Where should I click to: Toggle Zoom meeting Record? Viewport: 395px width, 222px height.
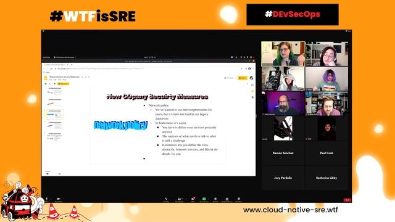tap(215, 200)
